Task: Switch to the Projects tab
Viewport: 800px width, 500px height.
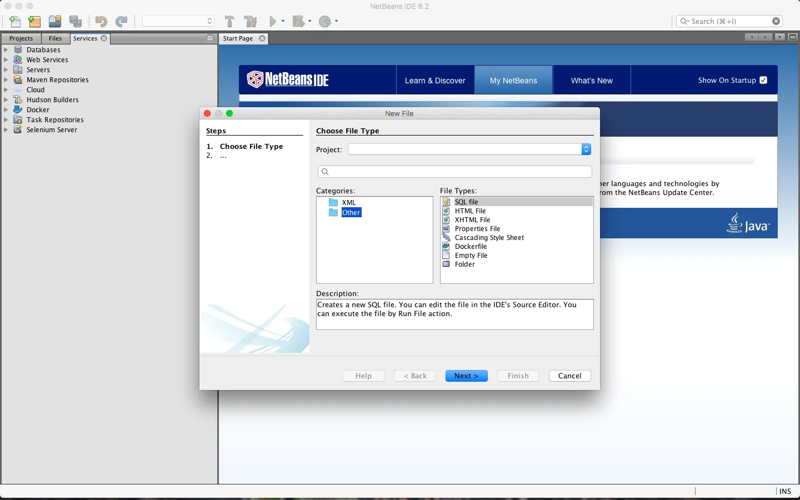Action: tap(21, 38)
